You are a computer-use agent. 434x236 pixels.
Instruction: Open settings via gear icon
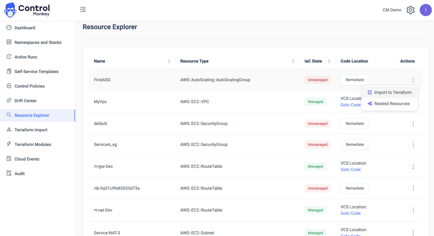pyautogui.click(x=410, y=10)
